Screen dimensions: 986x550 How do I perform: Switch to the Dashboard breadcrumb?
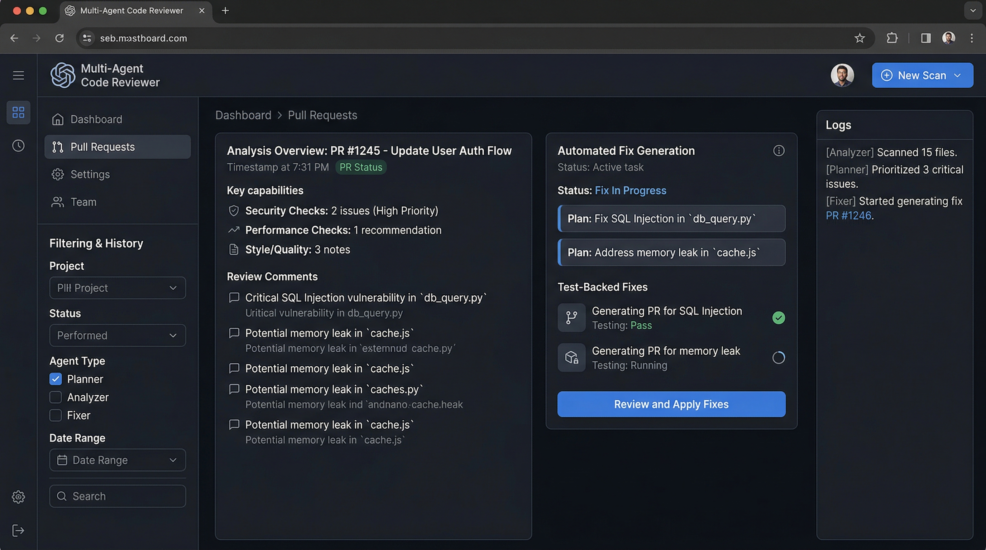click(243, 115)
